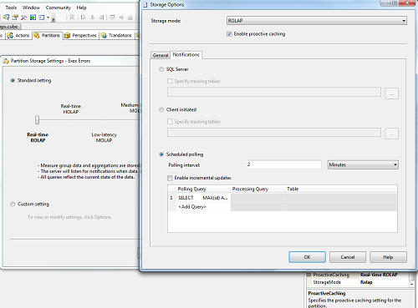
Task: Click the browse button beside SQL Server tracking tables
Action: [391, 93]
